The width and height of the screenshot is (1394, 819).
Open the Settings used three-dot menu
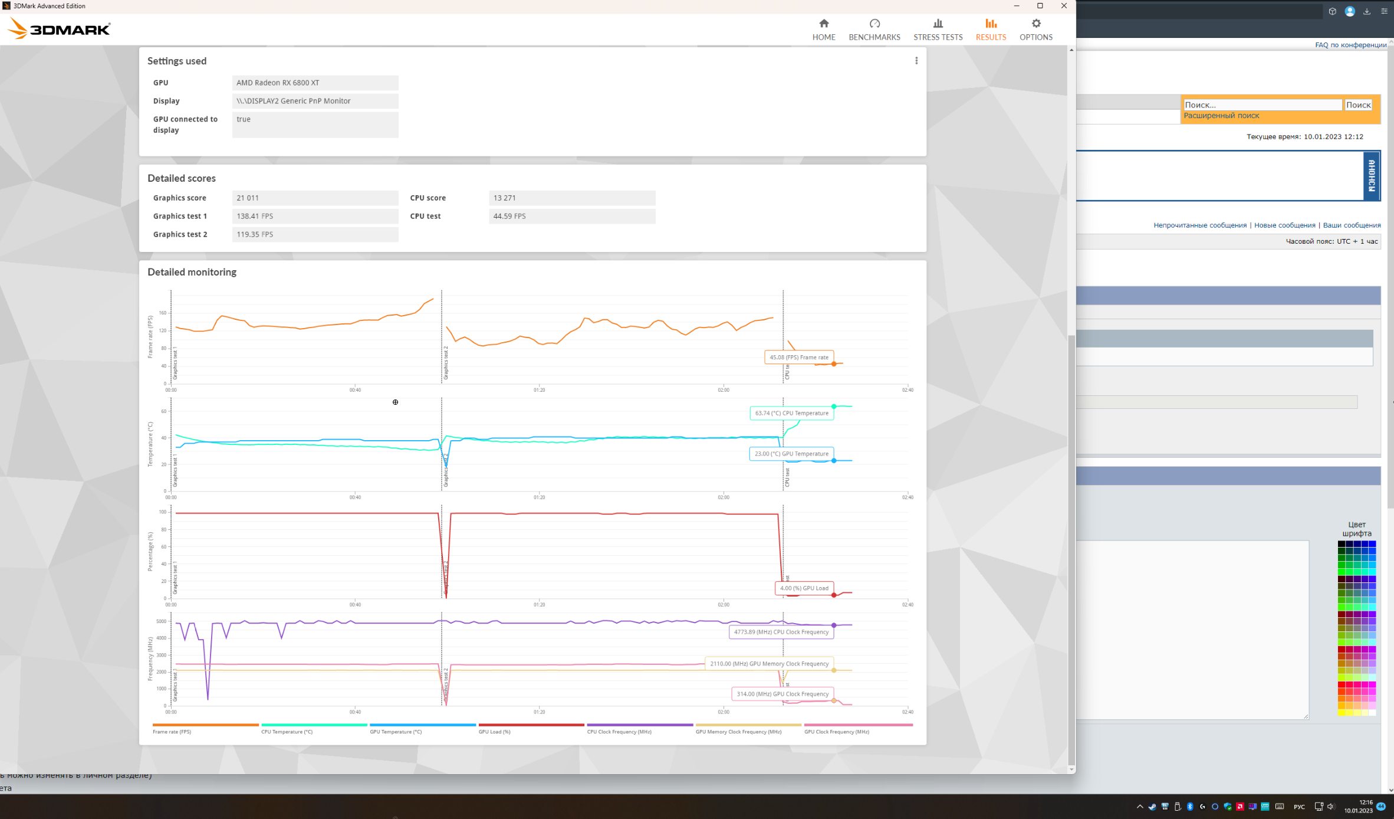[916, 61]
